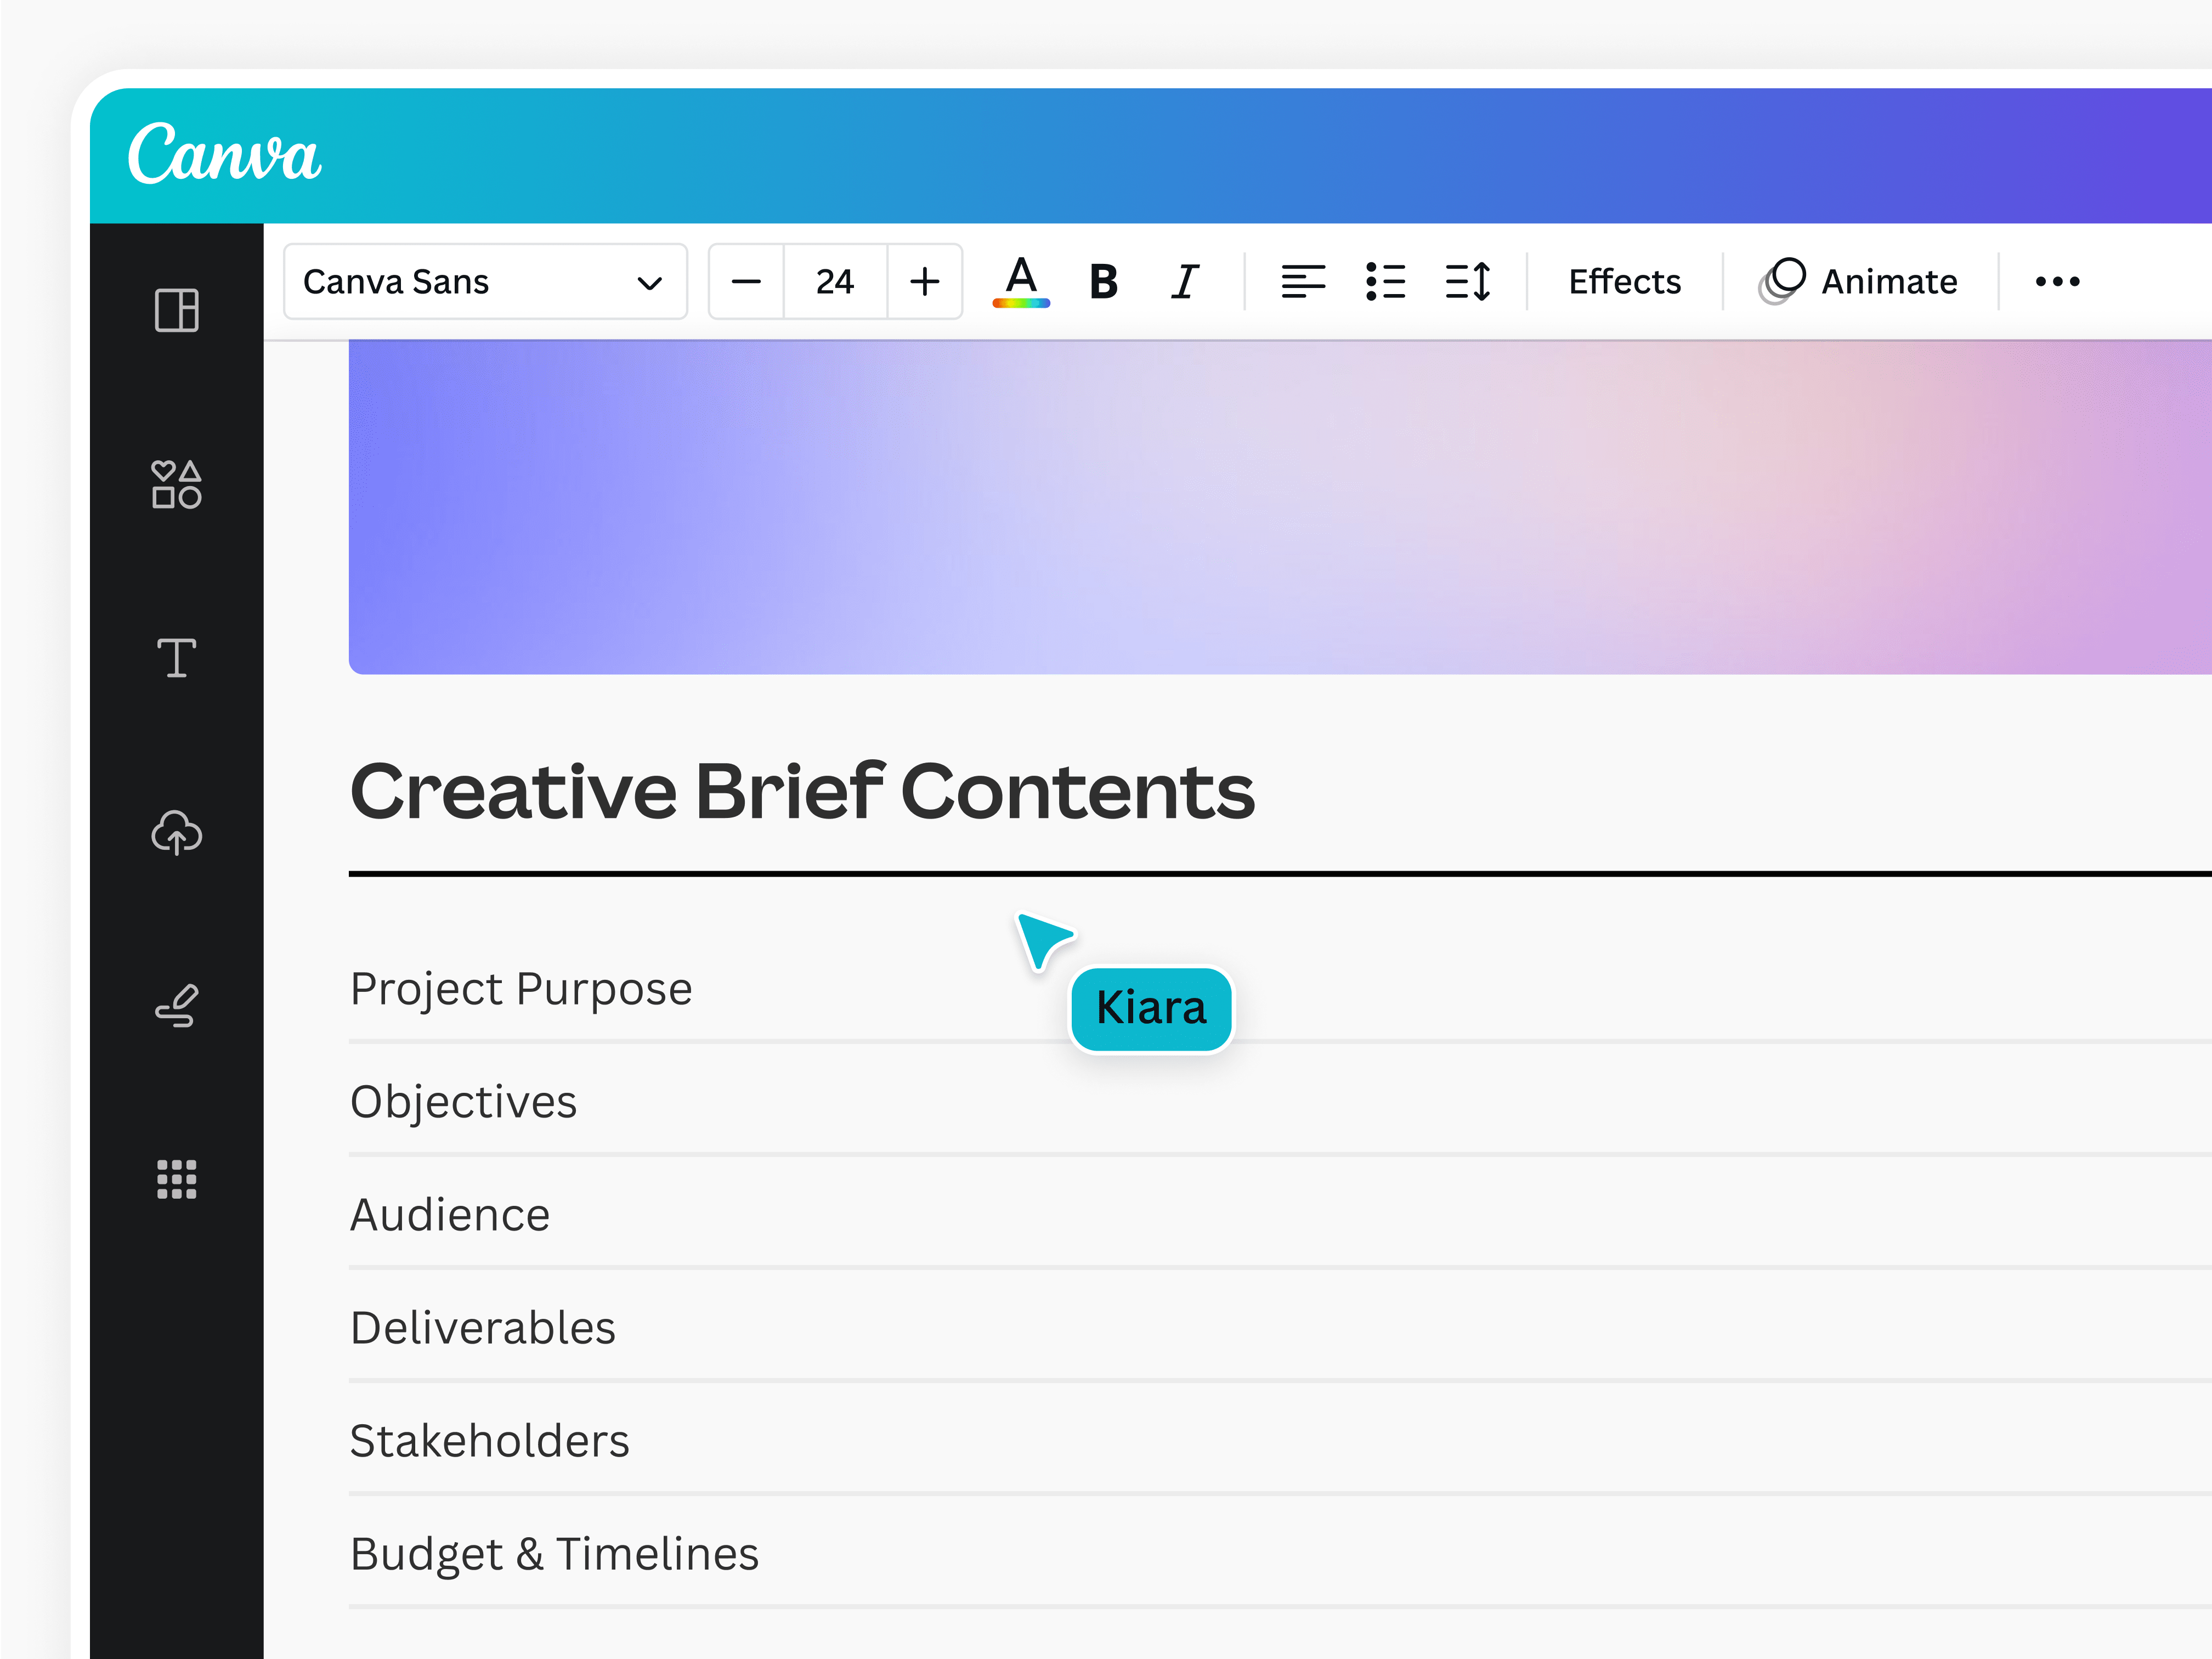
Task: Click the bulleted list icon
Action: [x=1386, y=281]
